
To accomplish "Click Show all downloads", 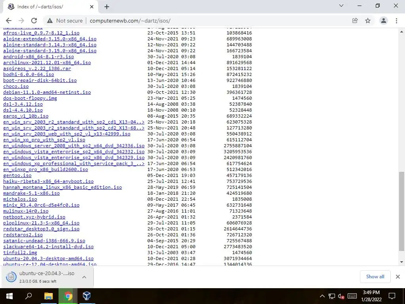I will tap(375, 277).
